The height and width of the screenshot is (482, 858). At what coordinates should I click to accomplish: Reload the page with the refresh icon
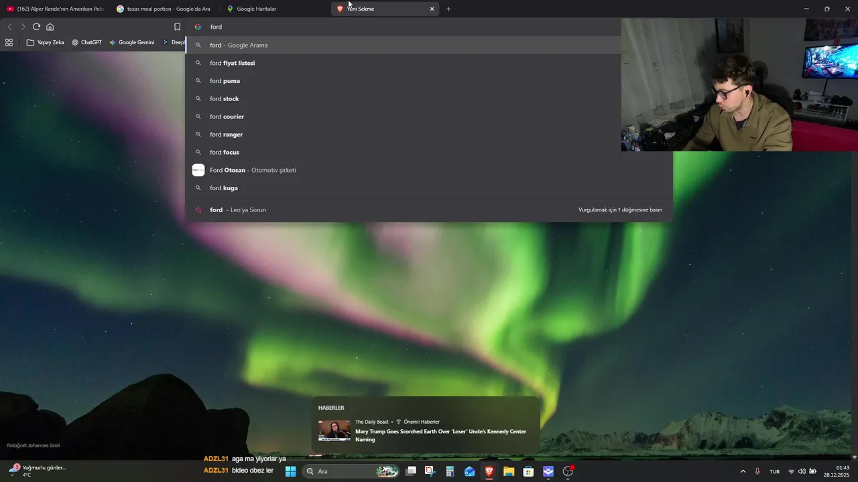point(36,27)
